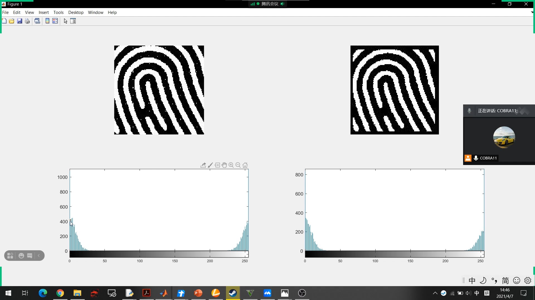Click the New Figure toolbar icon
The width and height of the screenshot is (535, 300).
tap(4, 21)
